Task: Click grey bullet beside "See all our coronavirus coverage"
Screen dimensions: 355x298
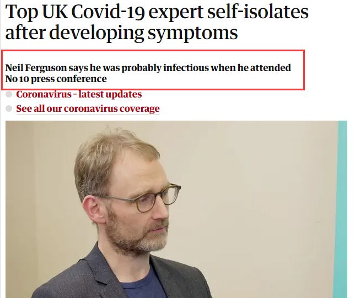Action: click(x=9, y=109)
